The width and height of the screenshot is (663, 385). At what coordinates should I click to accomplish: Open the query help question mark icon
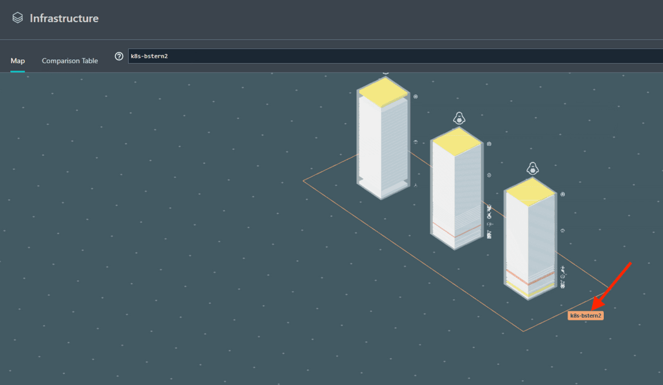[x=119, y=56]
